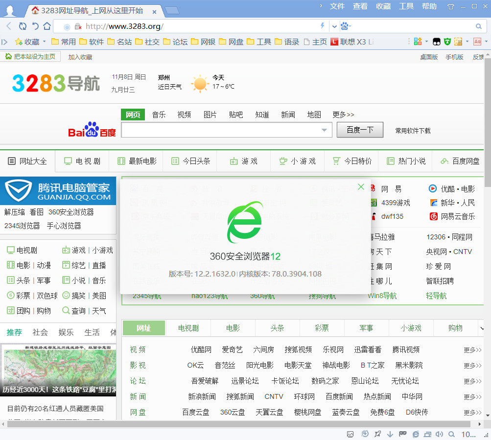Expand hidden menu chevron left of 文件
The height and width of the screenshot is (440, 491).
[x=321, y=5]
